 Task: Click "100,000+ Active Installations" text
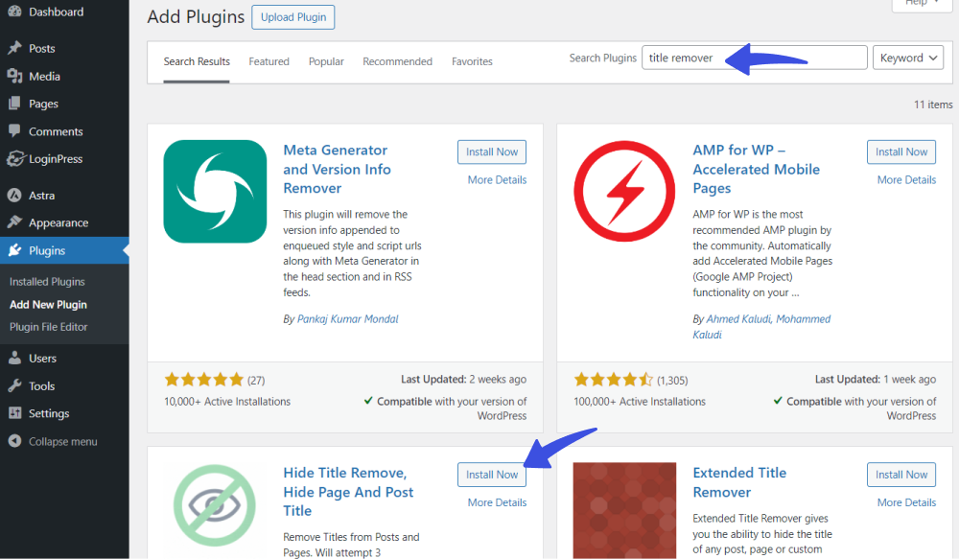point(639,401)
